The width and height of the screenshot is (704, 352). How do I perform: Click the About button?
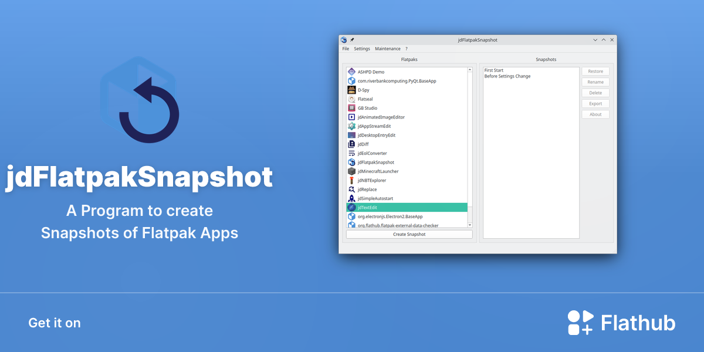click(x=595, y=114)
